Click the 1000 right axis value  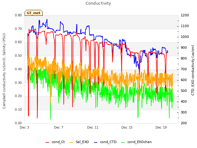[x=185, y=37]
